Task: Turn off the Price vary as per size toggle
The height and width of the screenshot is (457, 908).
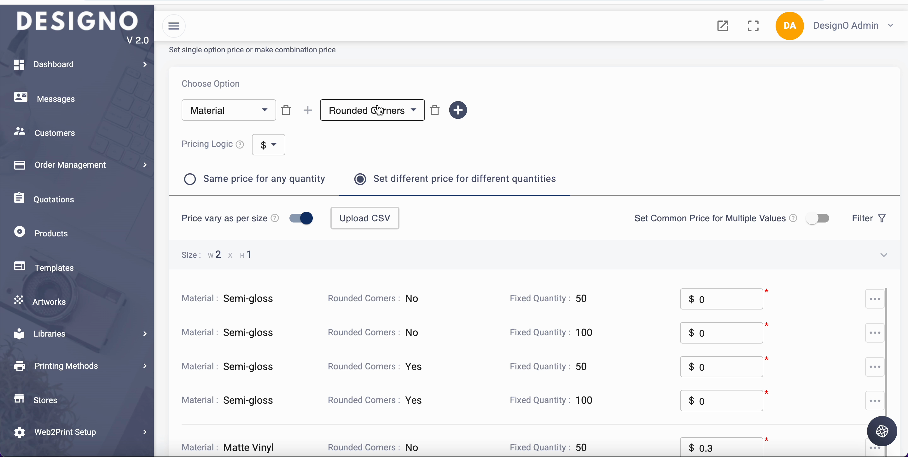Action: [301, 218]
